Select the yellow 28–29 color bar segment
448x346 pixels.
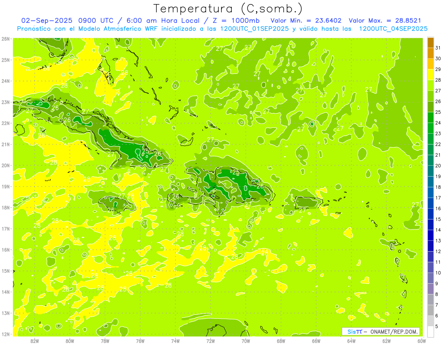pos(430,75)
